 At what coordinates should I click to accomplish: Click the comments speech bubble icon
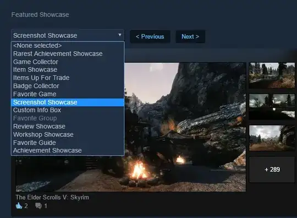tap(38, 206)
